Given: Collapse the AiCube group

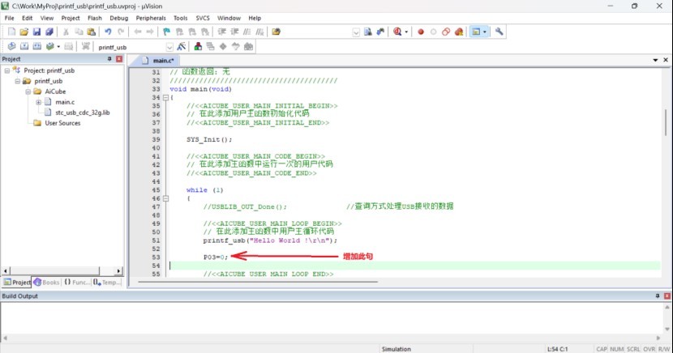Looking at the screenshot, I should pos(28,91).
